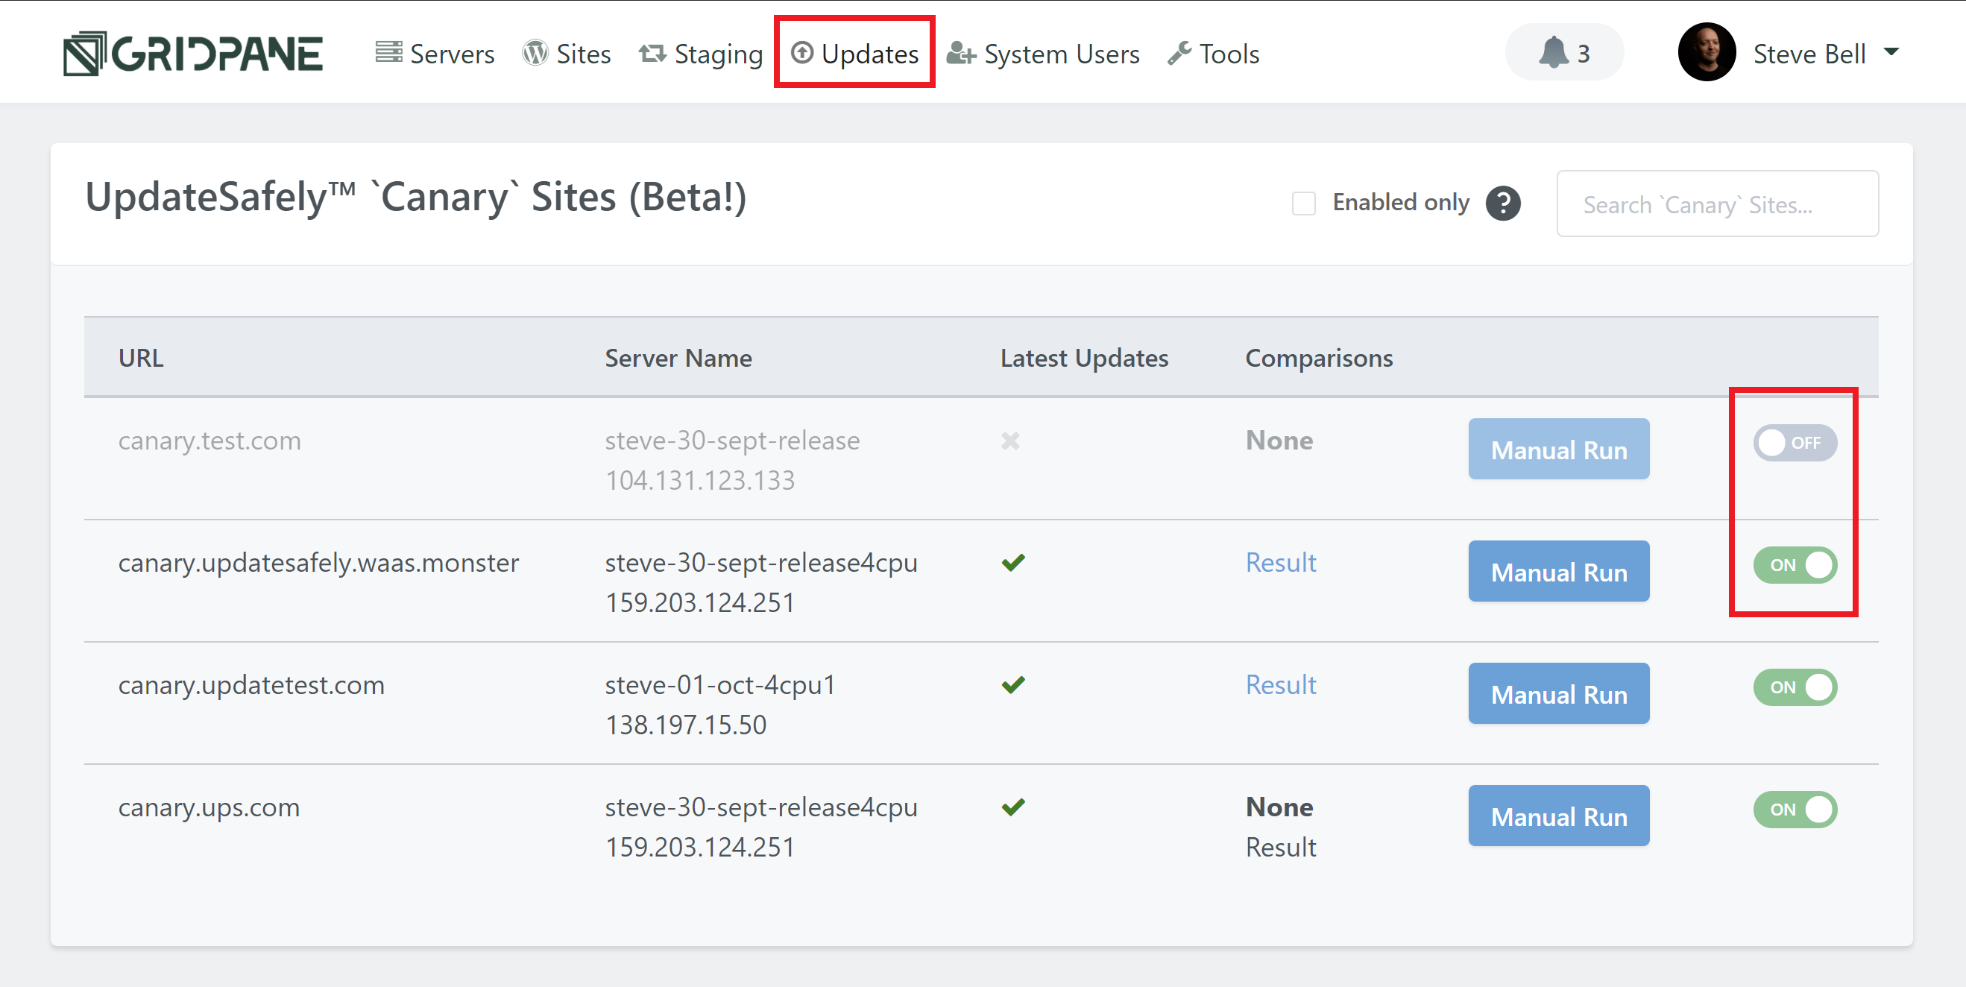The image size is (1966, 987).
Task: Click the Tools wrench icon
Action: point(1179,53)
